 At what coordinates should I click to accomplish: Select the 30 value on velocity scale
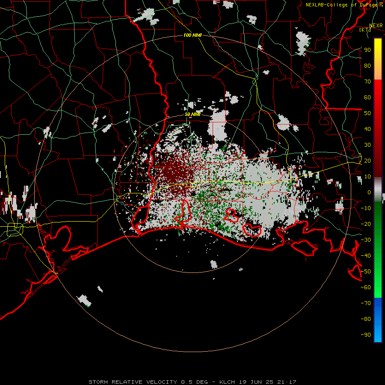(x=367, y=145)
